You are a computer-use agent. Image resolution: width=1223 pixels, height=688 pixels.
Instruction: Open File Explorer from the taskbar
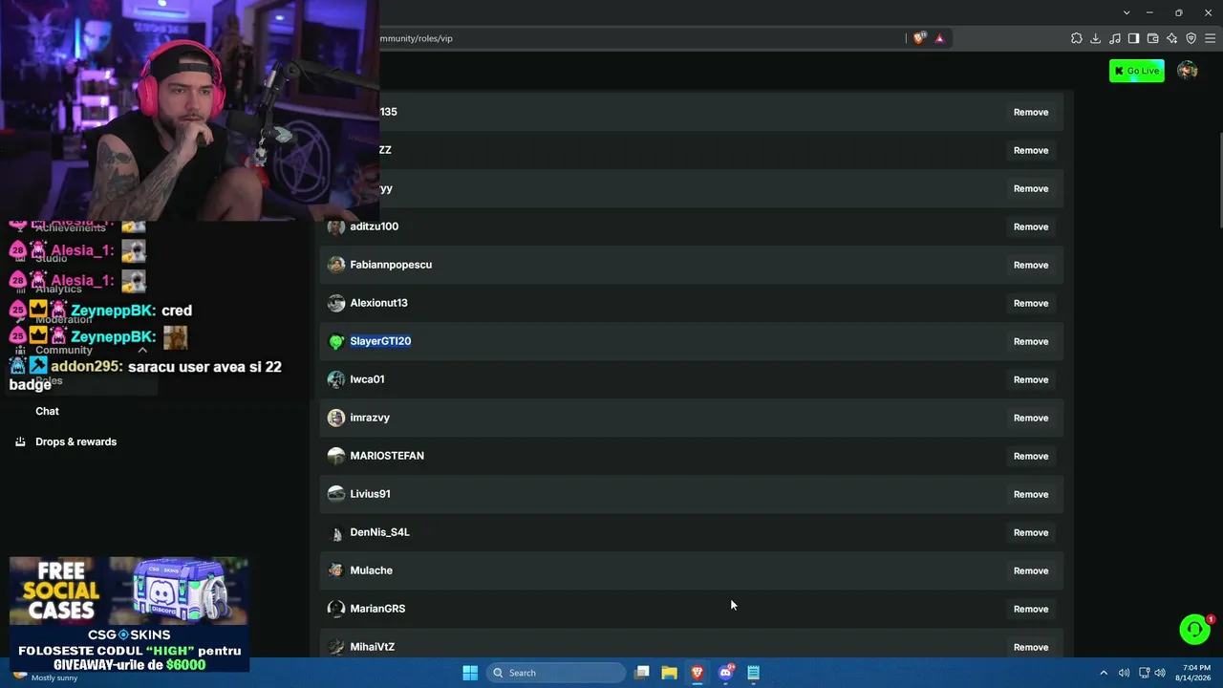670,673
